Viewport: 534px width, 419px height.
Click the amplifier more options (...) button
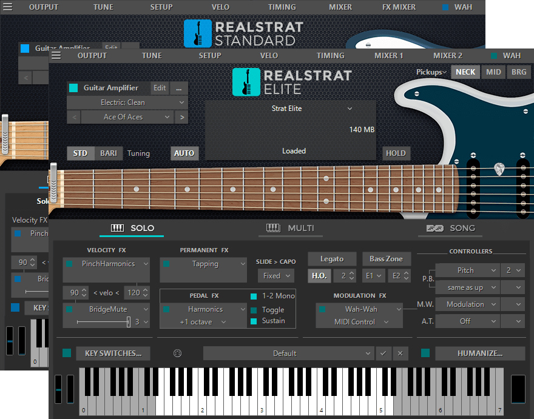[179, 88]
